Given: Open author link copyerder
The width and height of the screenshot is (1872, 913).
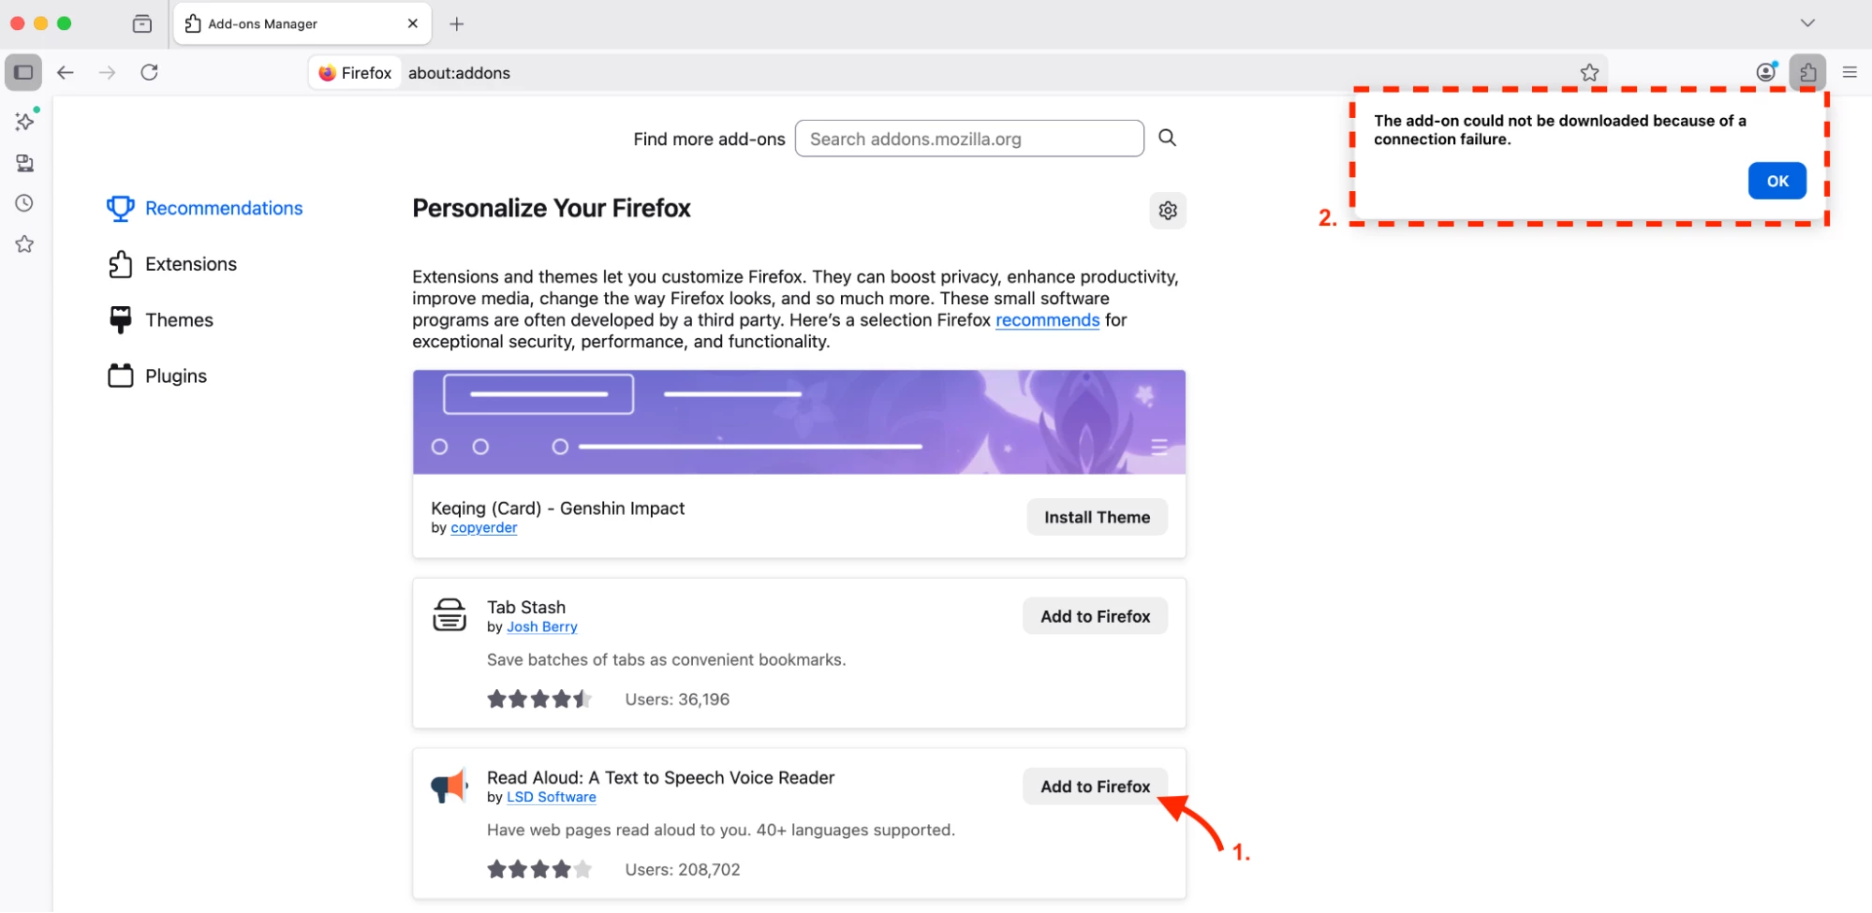Looking at the screenshot, I should [x=483, y=528].
